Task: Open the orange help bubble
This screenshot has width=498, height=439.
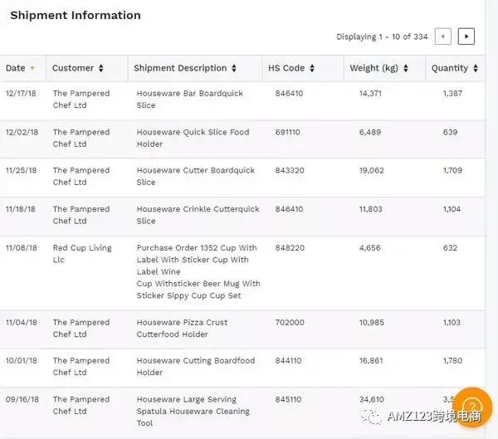Action: point(472,407)
